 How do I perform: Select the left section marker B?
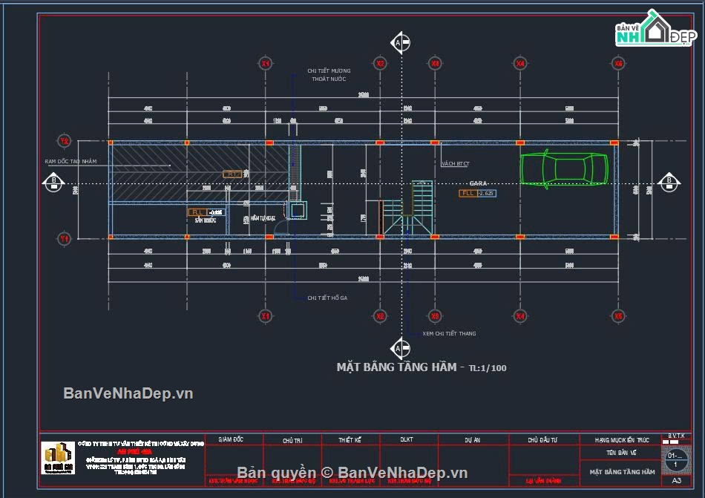54,183
